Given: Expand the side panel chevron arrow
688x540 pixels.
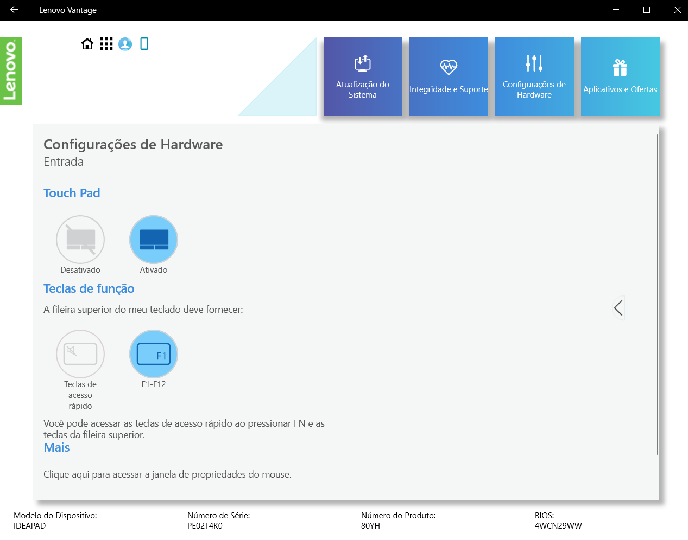Looking at the screenshot, I should point(618,308).
